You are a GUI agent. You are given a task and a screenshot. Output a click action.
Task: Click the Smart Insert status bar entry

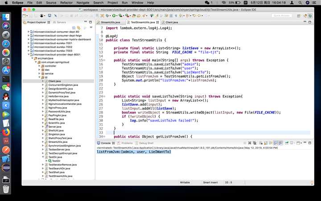[210, 182]
